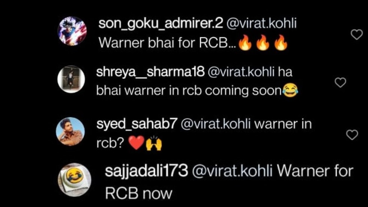Click the fire emojis after "Warner bhai for RCB"
Image resolution: width=368 pixels, height=207 pixels.
point(263,43)
